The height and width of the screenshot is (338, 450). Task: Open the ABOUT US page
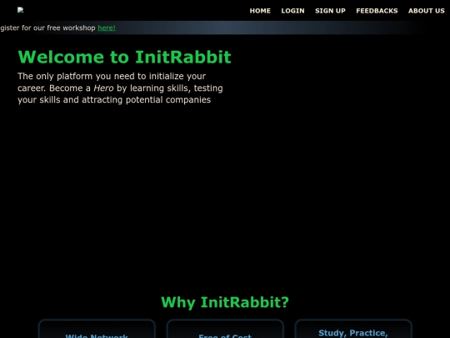click(426, 11)
